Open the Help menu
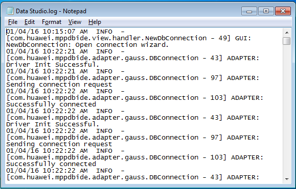The image size is (296, 189). click(x=95, y=22)
